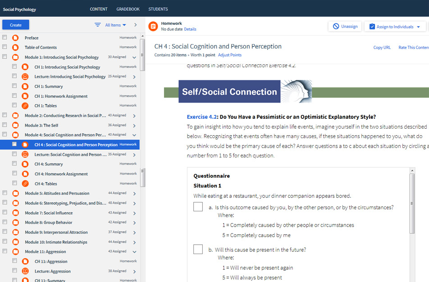Click the CH 4: Homework Assignment icon
Image resolution: width=429 pixels, height=282 pixels.
tap(25, 174)
